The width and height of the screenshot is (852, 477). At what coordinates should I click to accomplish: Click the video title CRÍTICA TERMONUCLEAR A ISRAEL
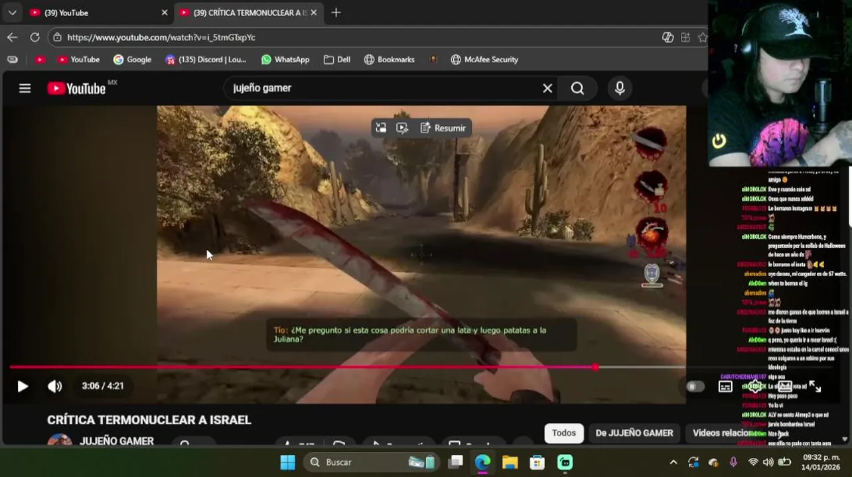click(149, 420)
